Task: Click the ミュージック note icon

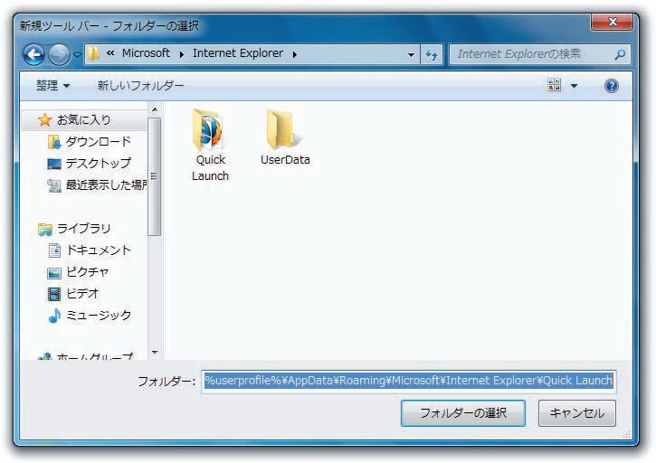Action: coord(54,316)
